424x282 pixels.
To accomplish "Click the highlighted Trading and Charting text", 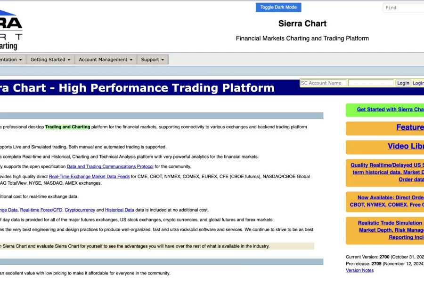I will pyautogui.click(x=67, y=127).
